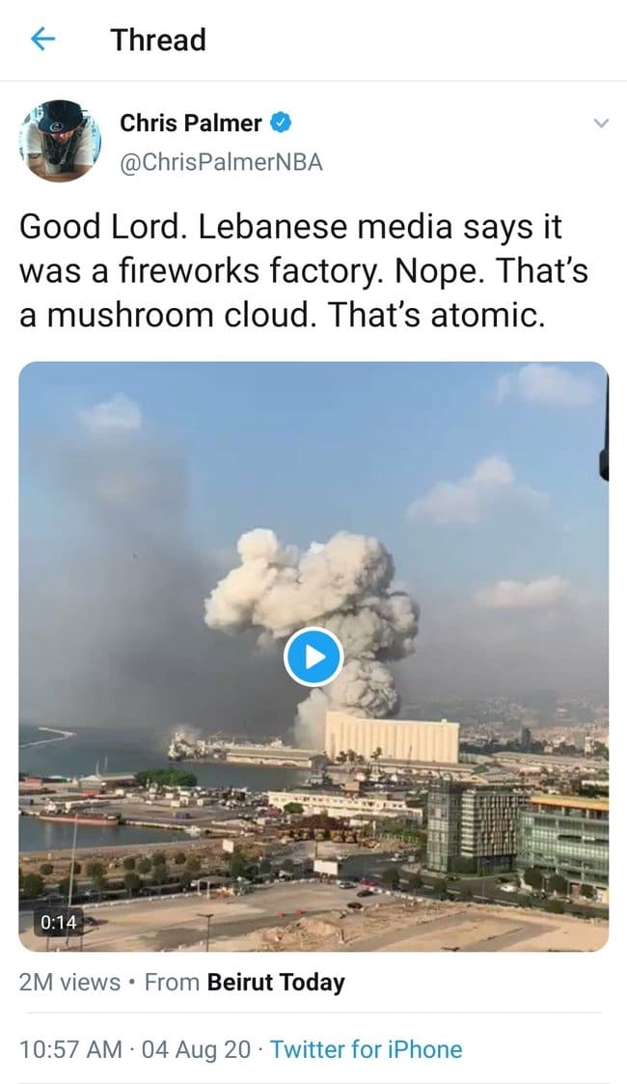Go back using the blue arrow
This screenshot has width=627, height=1084.
click(42, 40)
